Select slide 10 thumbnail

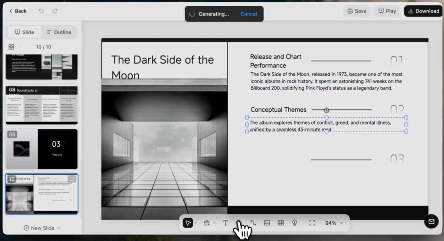point(42,194)
